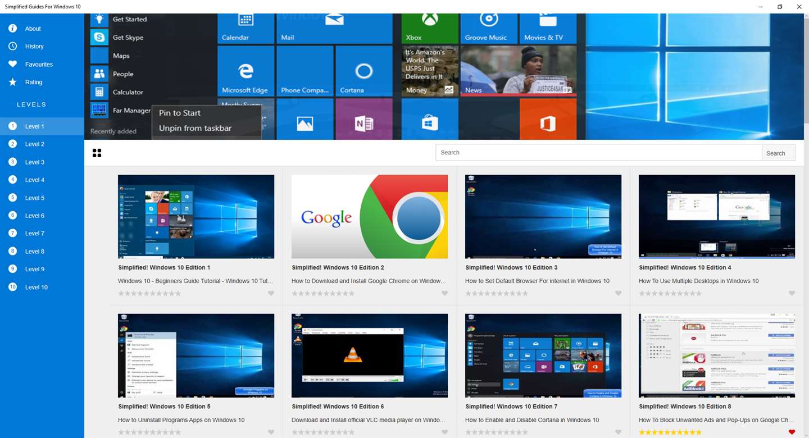Select Level 5 numbered circle icon
The height and width of the screenshot is (438, 809).
12,198
